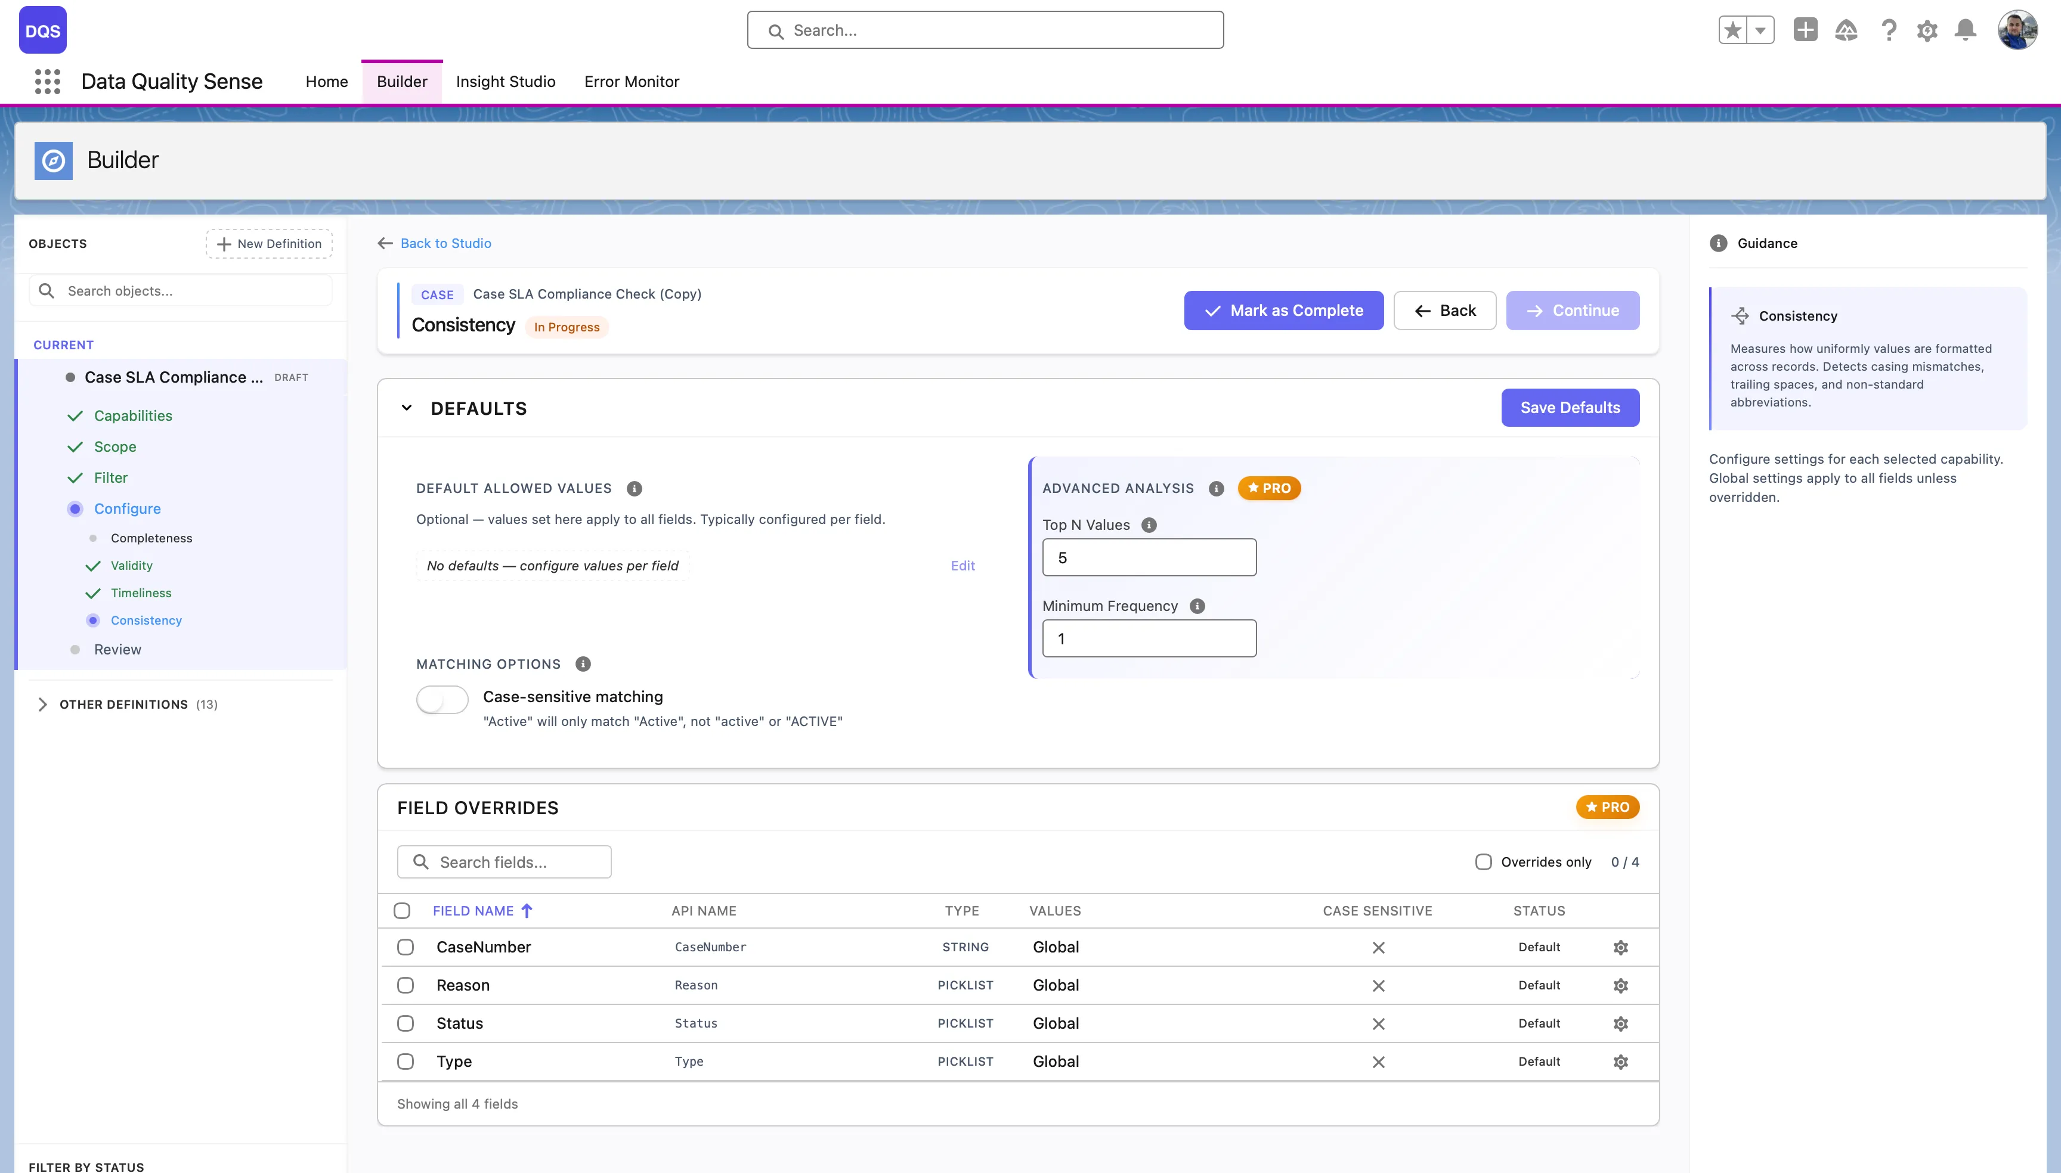Click the global actions plus icon
Image resolution: width=2061 pixels, height=1173 pixels.
[1805, 30]
